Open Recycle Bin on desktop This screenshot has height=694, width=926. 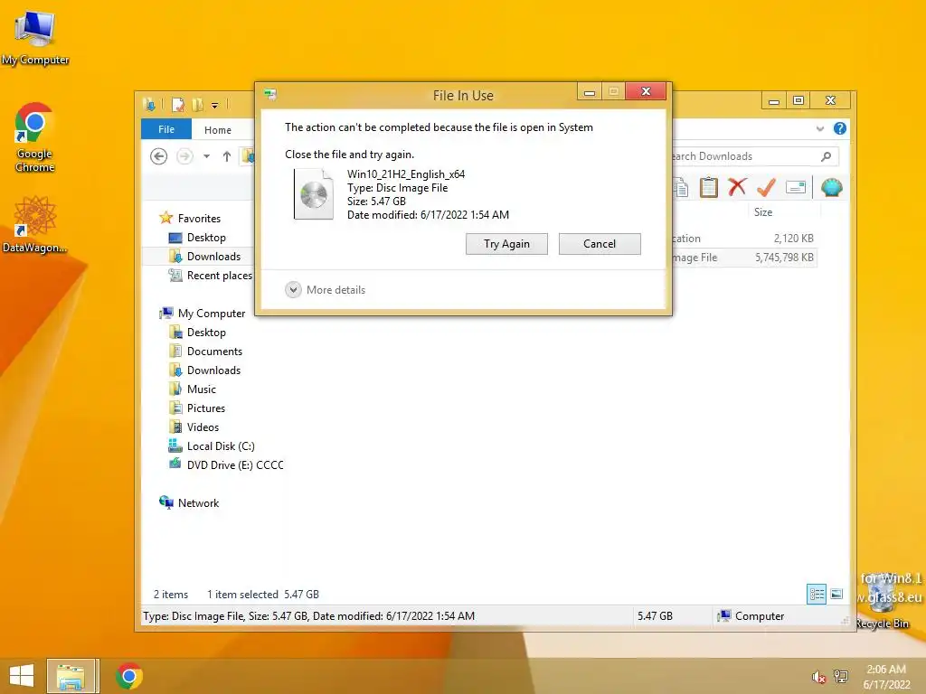pyautogui.click(x=883, y=601)
